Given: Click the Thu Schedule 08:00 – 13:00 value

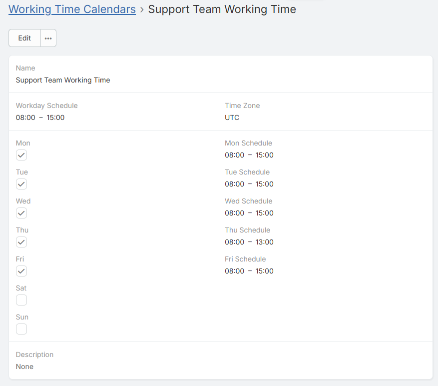Looking at the screenshot, I should (249, 242).
